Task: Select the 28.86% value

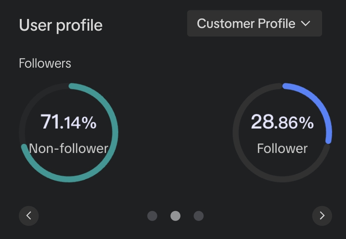Action: point(282,122)
